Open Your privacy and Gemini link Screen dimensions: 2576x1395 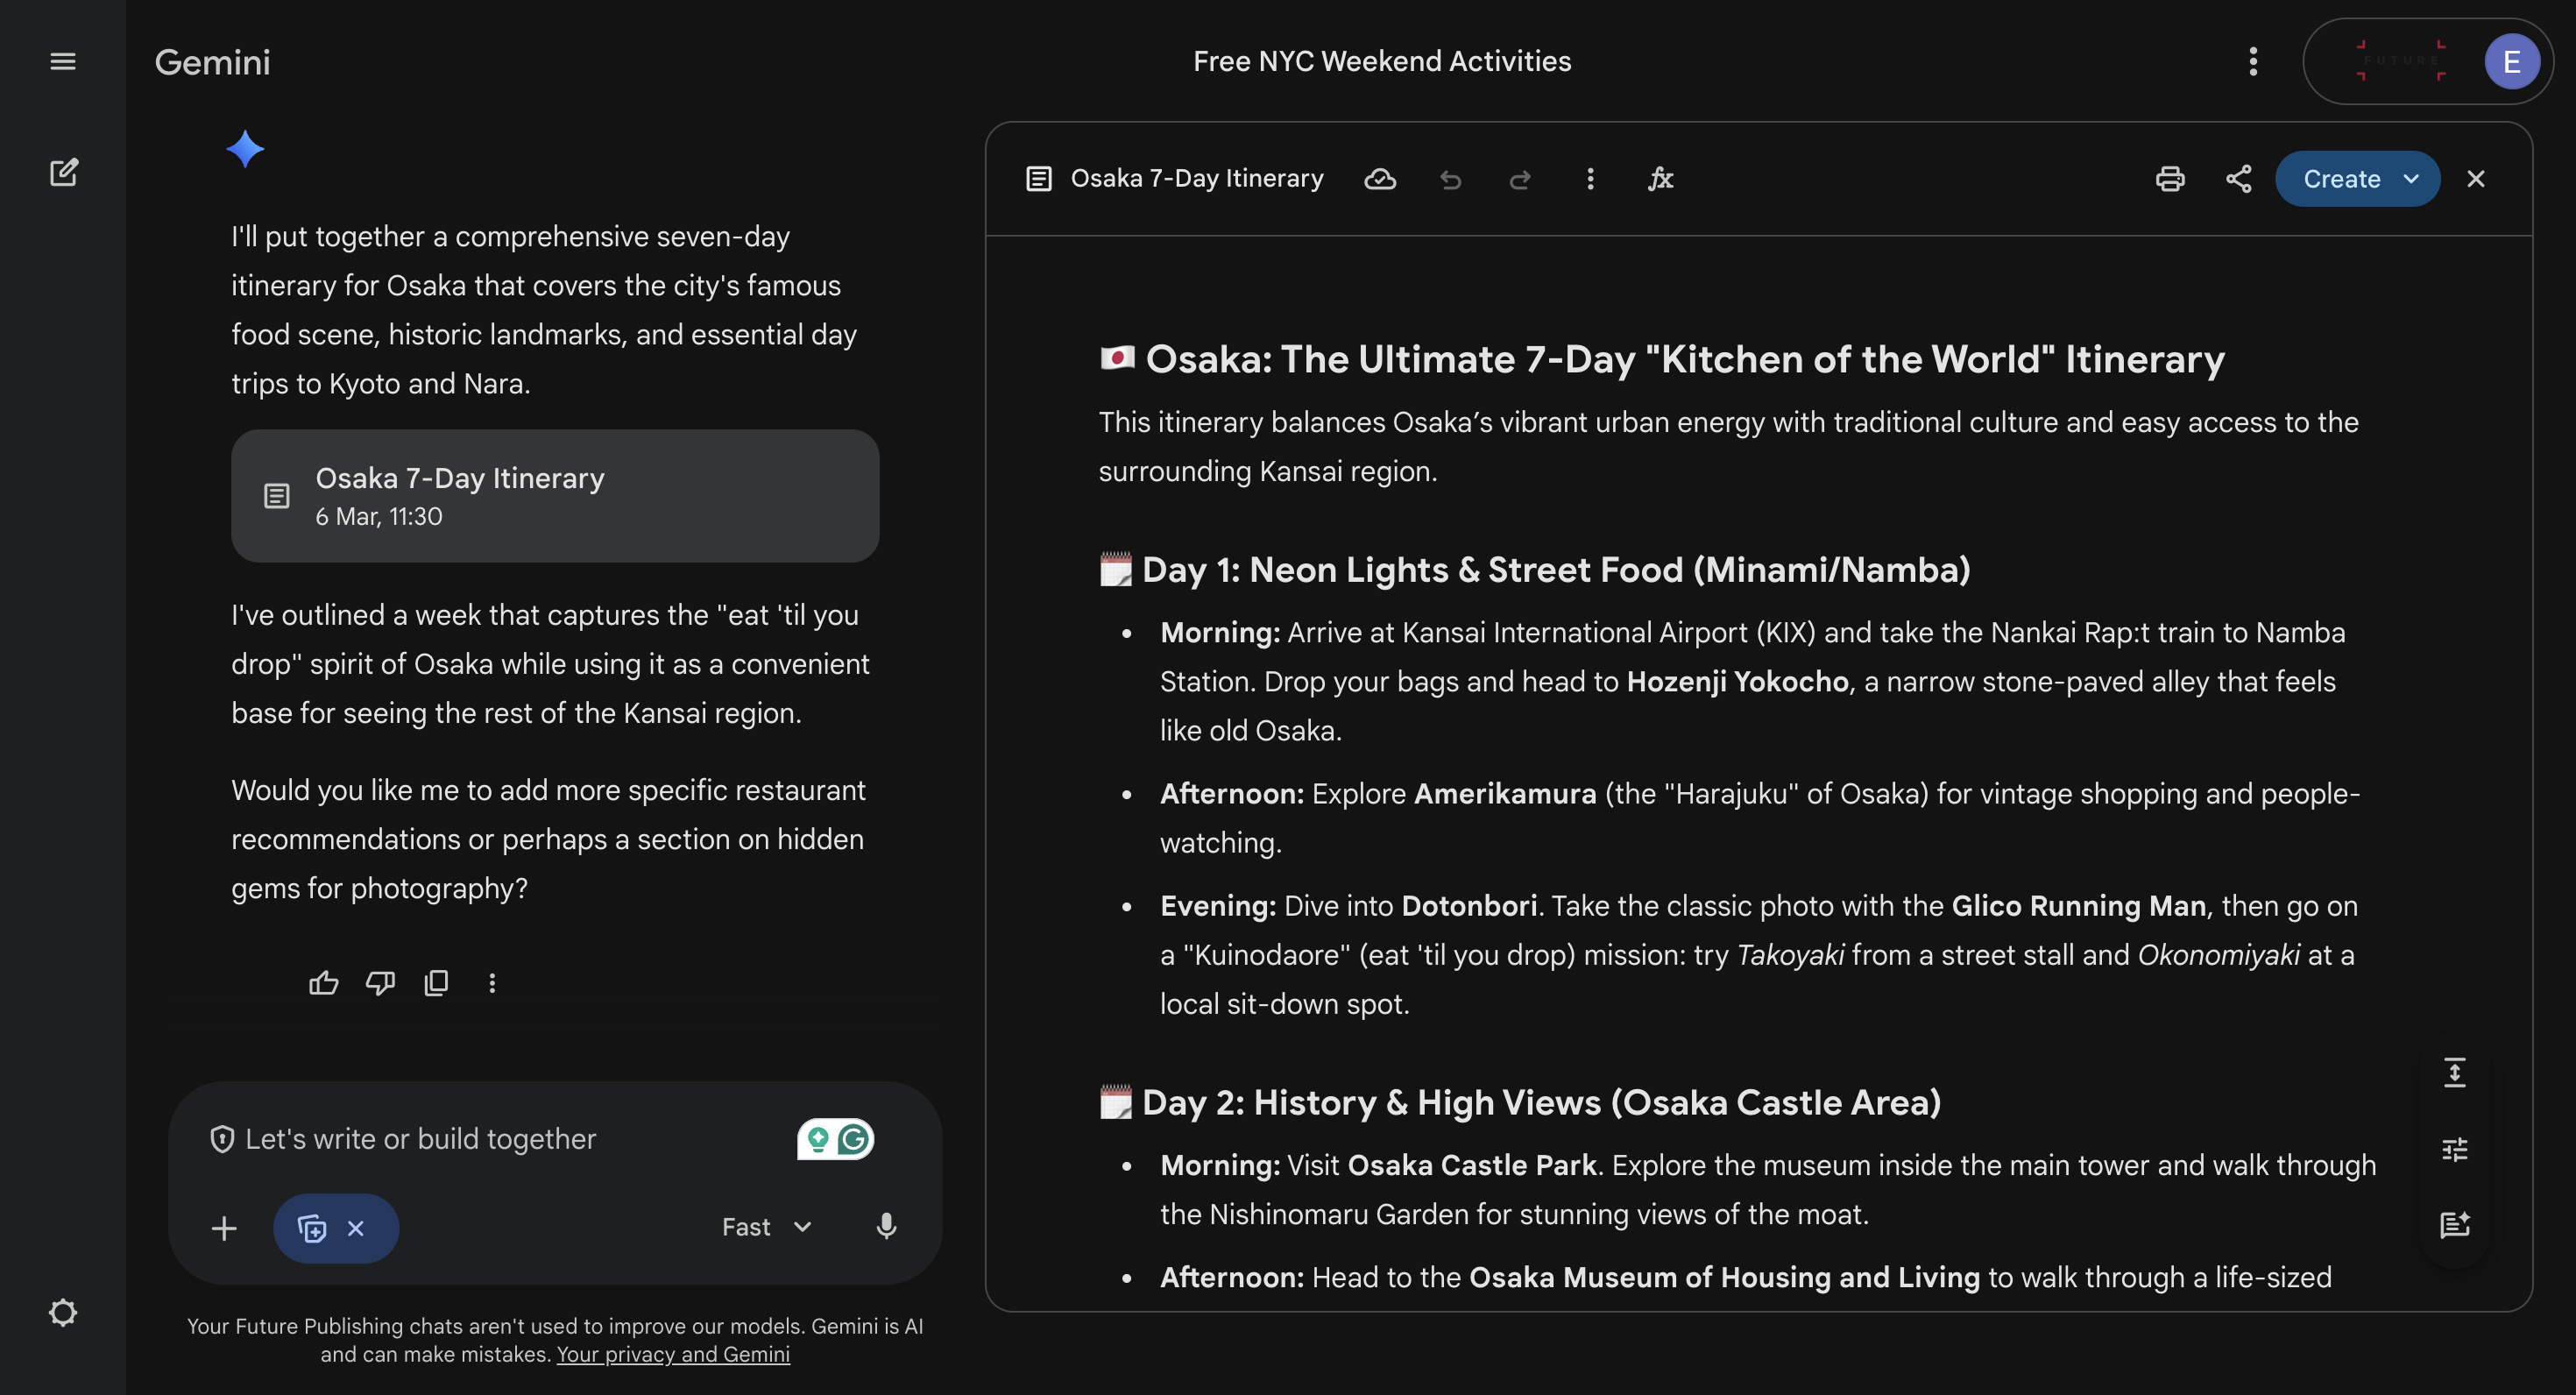pos(672,1354)
